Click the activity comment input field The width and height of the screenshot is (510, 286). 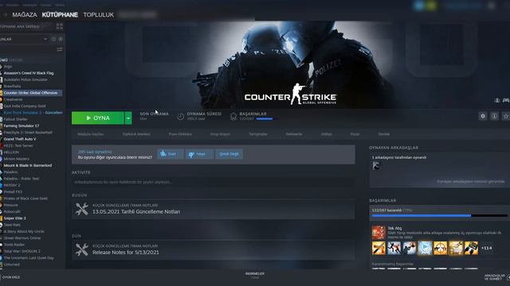point(213,182)
